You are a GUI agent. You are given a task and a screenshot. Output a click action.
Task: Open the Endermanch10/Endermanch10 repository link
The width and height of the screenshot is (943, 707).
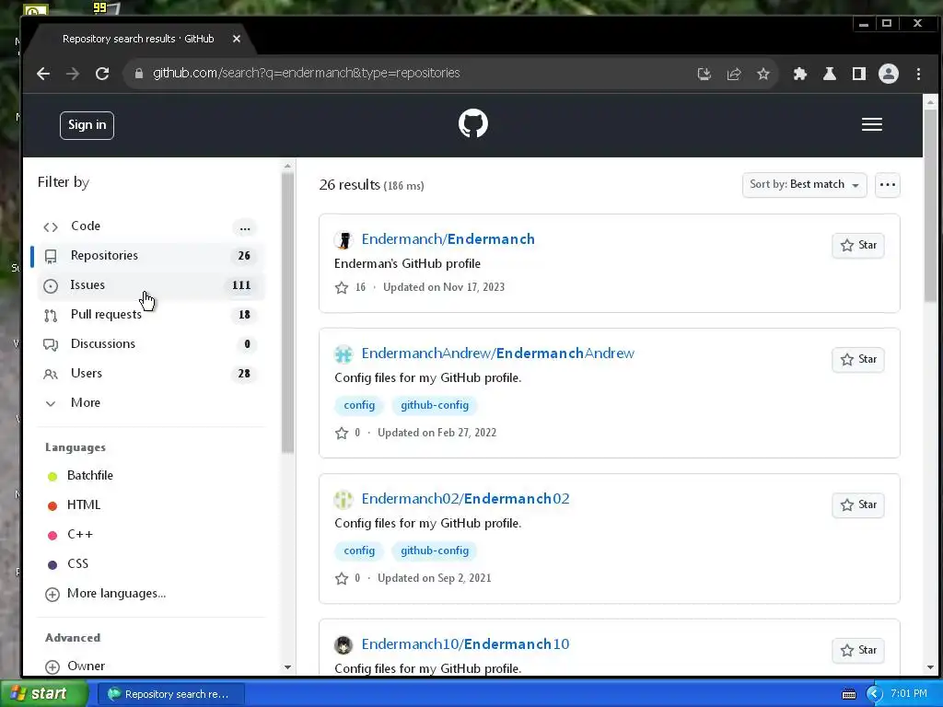click(465, 644)
